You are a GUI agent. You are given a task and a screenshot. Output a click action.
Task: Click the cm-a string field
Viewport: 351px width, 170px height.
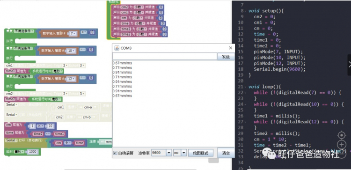click(x=88, y=107)
